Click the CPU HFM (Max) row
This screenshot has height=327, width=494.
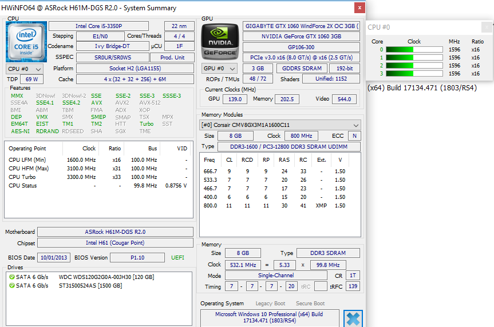click(98, 169)
